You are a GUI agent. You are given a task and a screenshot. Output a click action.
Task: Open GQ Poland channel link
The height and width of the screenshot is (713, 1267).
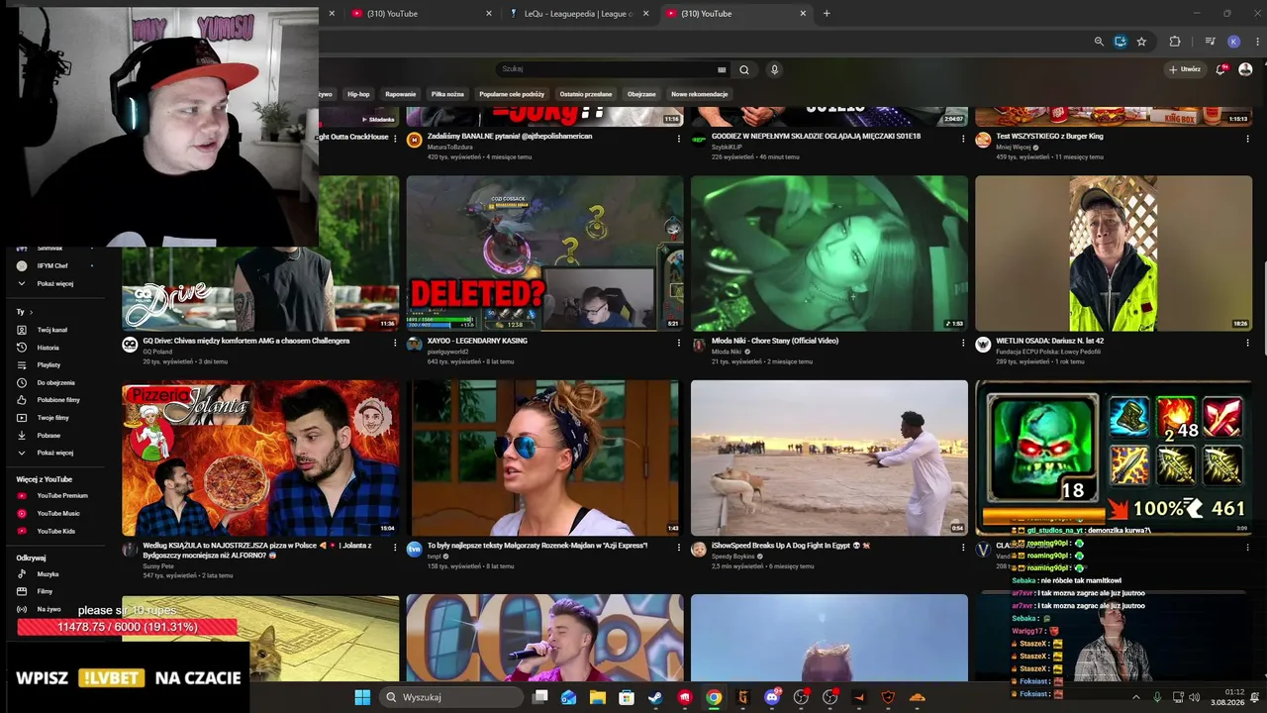pyautogui.click(x=157, y=352)
